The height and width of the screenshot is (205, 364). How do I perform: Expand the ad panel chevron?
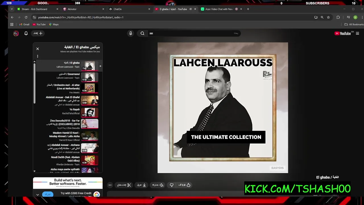coord(38,195)
